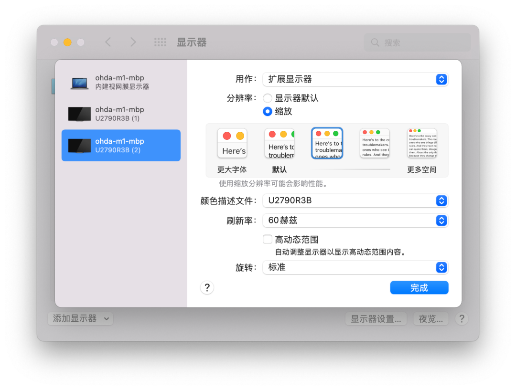Open the 刷新率 dropdown showing 60 赫兹
Screen dimensions: 516x390
click(355, 221)
